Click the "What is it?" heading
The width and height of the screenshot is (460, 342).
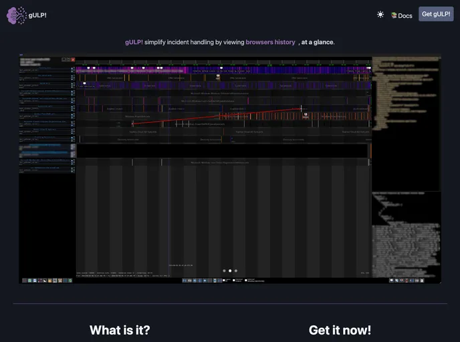[x=120, y=330]
